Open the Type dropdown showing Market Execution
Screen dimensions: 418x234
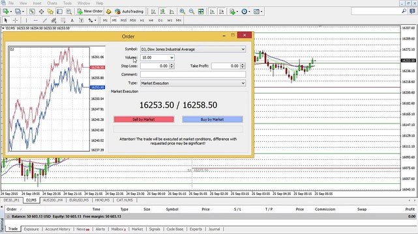pos(193,83)
